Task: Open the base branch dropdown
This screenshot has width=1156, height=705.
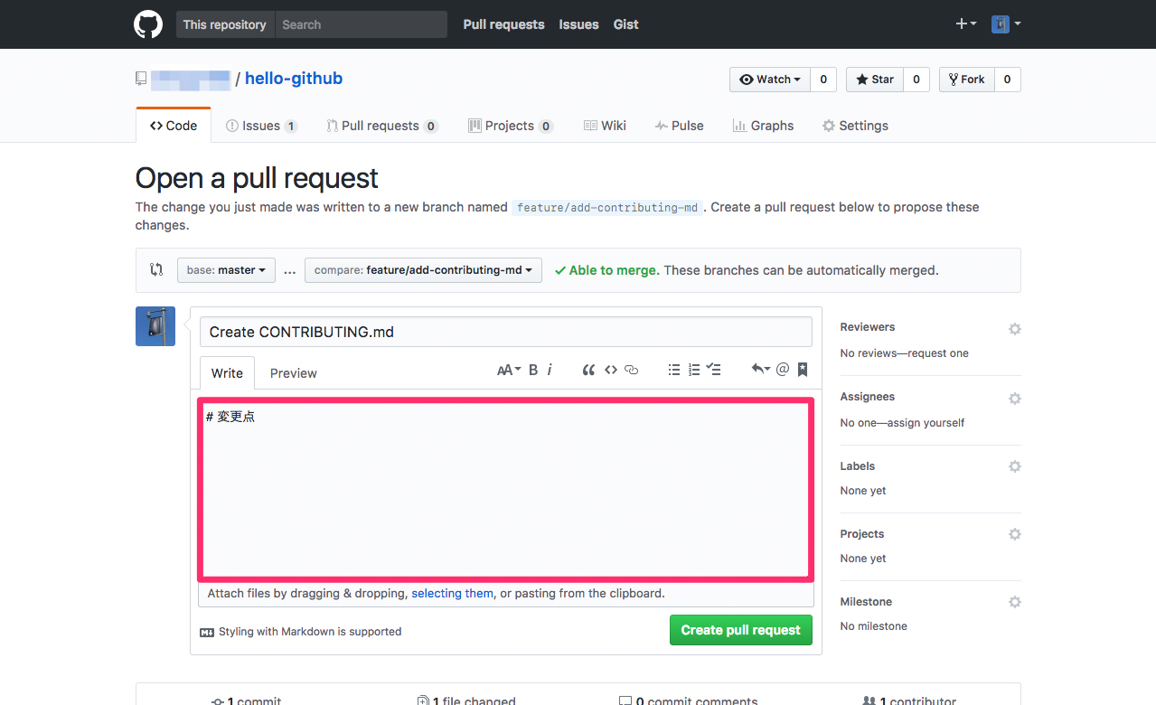Action: pos(226,269)
